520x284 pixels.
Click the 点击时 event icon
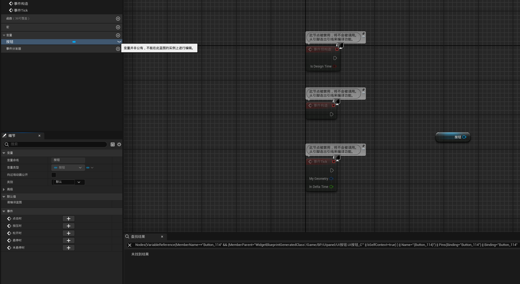tap(9, 219)
